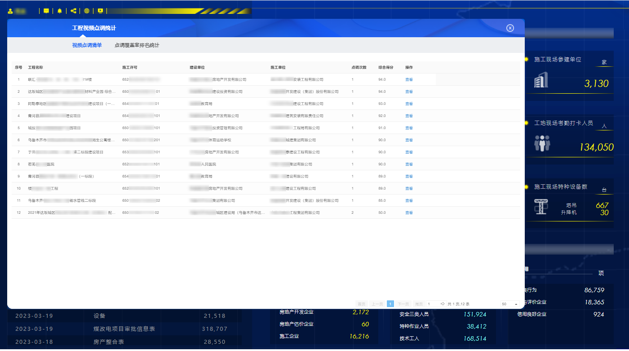Image resolution: width=629 pixels, height=351 pixels.
Task: Expand the page size dropdown showing 50
Action: (x=510, y=304)
